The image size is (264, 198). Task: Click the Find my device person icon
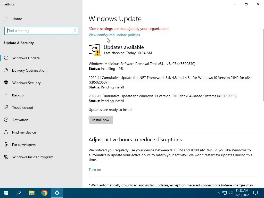click(x=6, y=132)
